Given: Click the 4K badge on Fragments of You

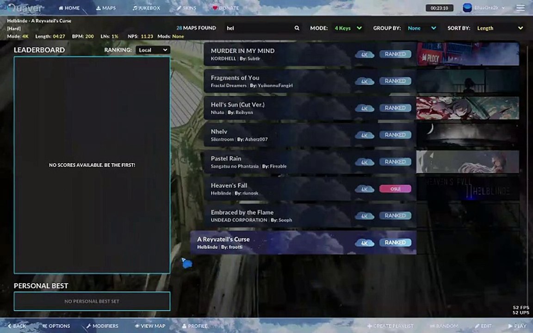Looking at the screenshot, I should point(365,81).
